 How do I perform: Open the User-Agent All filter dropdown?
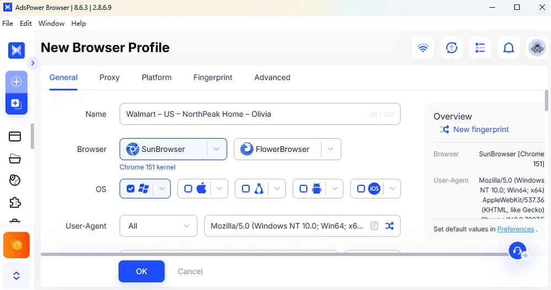coord(159,226)
